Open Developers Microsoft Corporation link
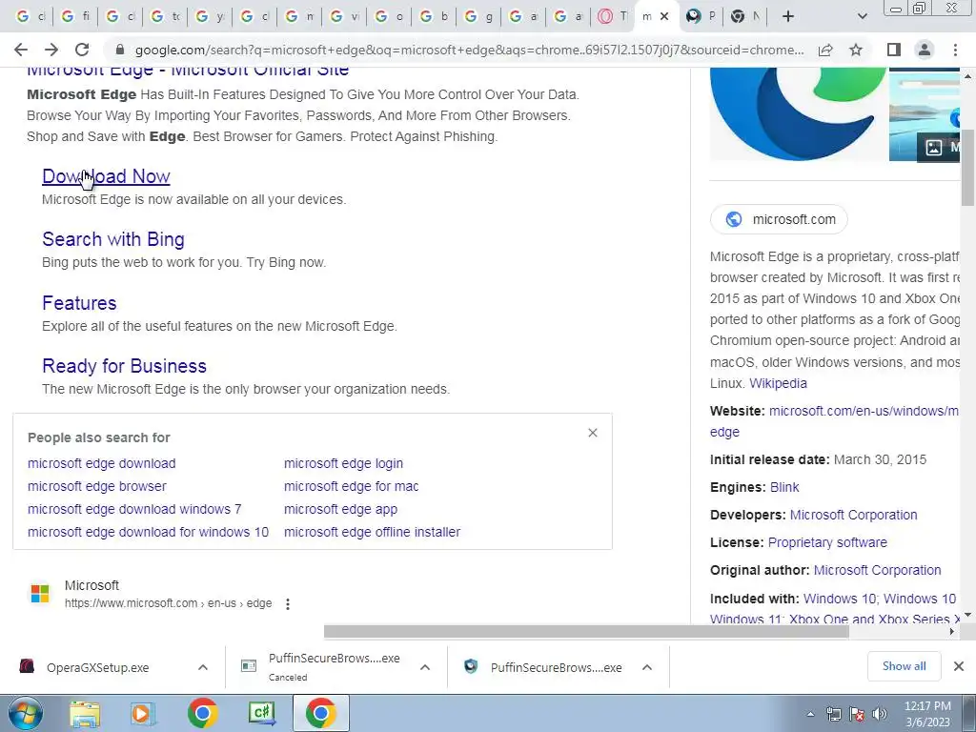 click(853, 516)
